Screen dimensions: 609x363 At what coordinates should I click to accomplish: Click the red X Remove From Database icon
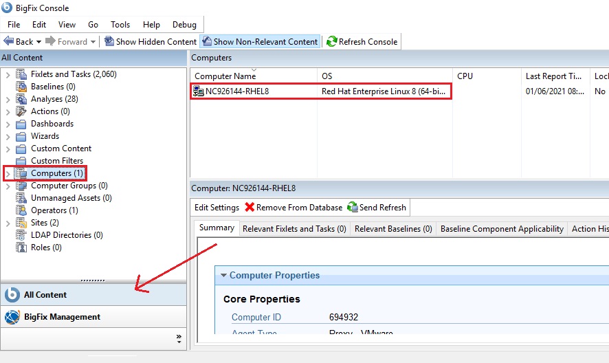(x=250, y=207)
